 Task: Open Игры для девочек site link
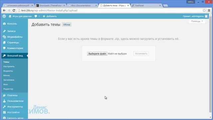(22, 16)
